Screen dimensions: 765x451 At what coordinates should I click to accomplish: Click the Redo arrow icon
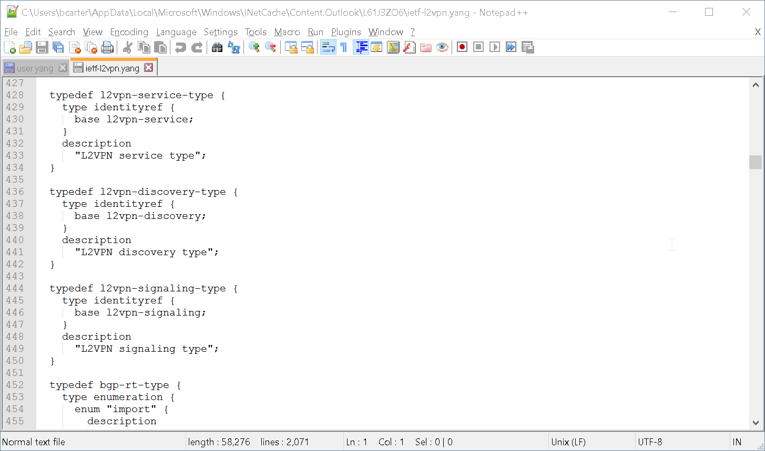click(197, 47)
